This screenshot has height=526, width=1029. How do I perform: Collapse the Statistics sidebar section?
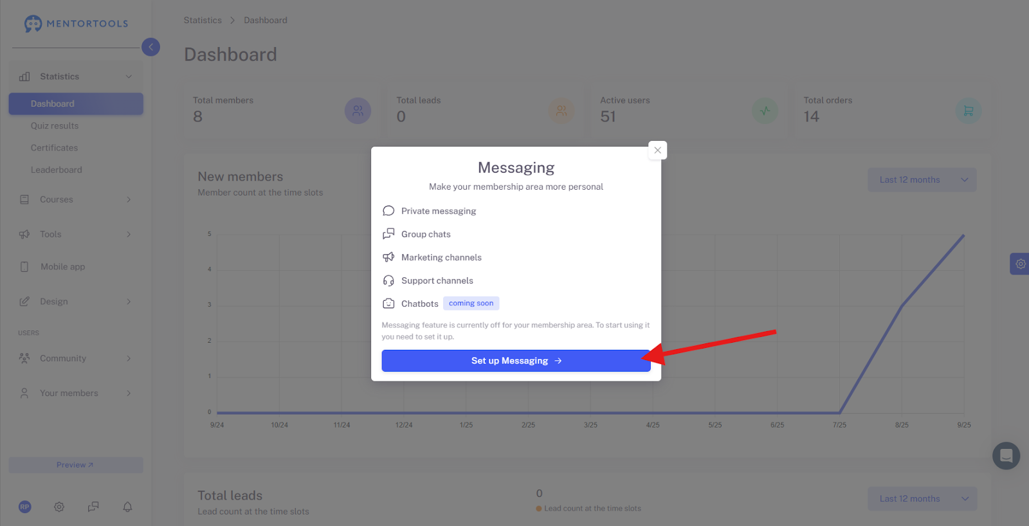pyautogui.click(x=76, y=77)
